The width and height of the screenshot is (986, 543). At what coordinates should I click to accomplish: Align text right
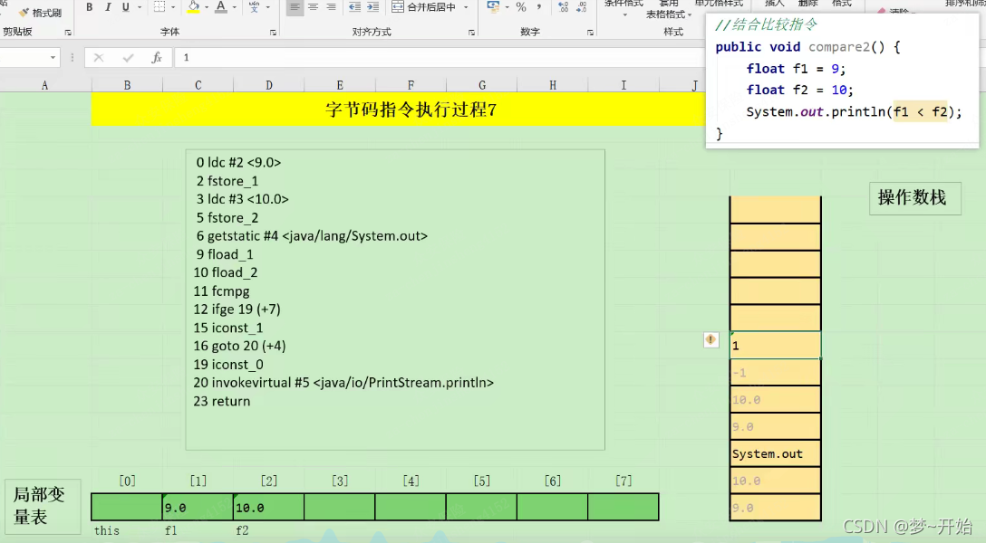click(331, 7)
